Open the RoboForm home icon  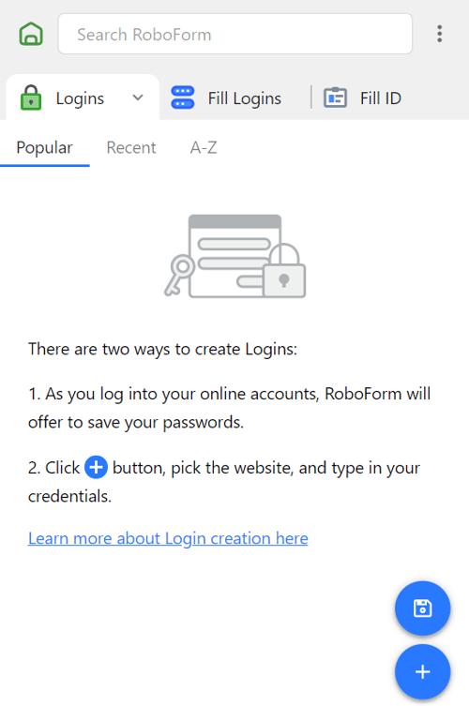pos(31,34)
